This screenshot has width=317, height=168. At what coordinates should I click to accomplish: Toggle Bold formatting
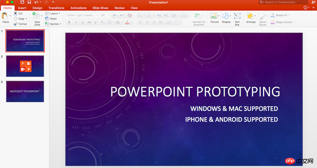[69, 22]
